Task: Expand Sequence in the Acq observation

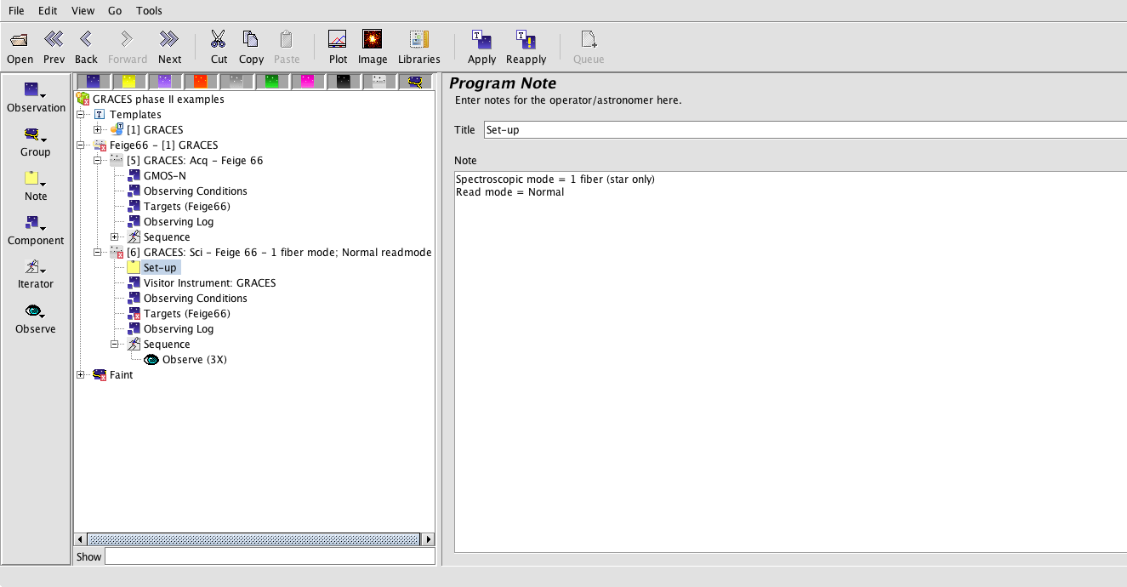Action: pyautogui.click(x=115, y=237)
